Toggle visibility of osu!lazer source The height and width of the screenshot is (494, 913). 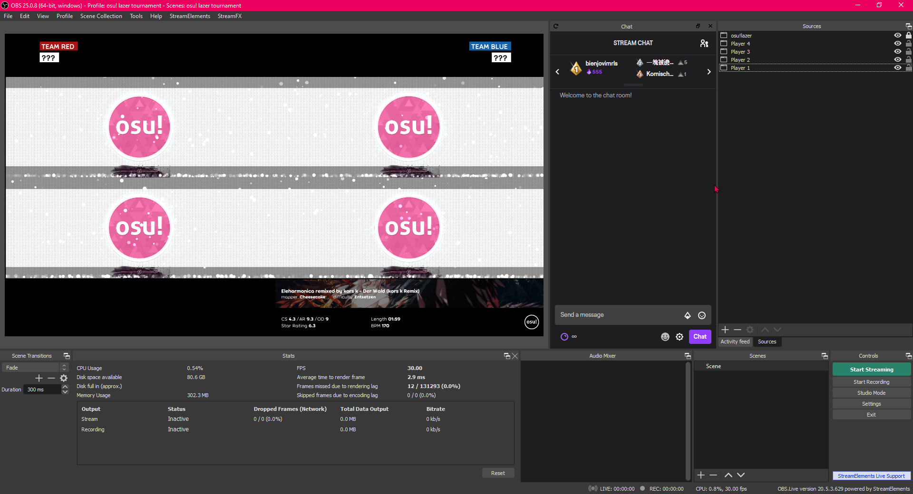[898, 36]
